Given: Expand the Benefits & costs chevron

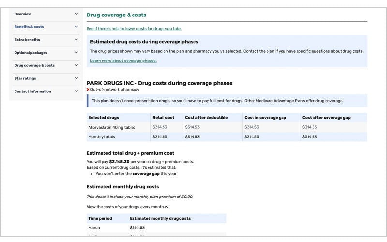Looking at the screenshot, I should 76,27.
